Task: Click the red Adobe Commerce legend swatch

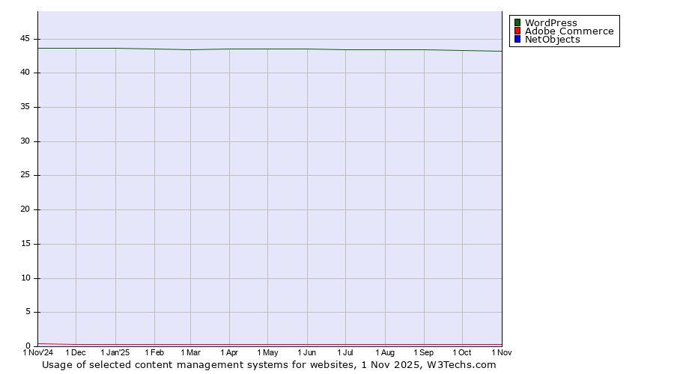Action: click(517, 31)
